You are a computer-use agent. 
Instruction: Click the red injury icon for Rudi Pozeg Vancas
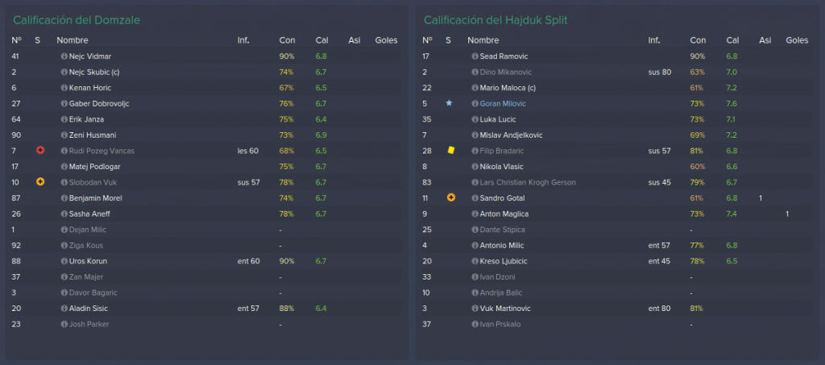coord(40,151)
